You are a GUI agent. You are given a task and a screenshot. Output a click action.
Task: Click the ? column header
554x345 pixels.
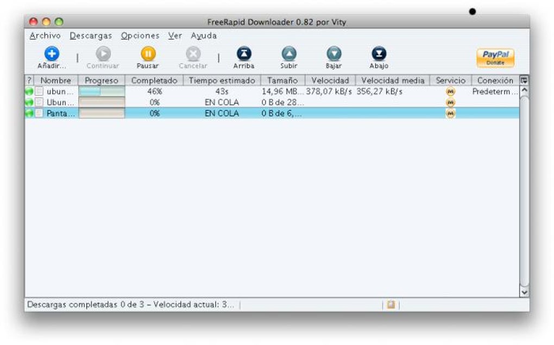point(29,80)
